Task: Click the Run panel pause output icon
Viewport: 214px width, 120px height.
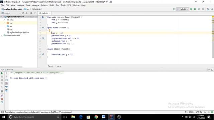Action: click(2, 80)
